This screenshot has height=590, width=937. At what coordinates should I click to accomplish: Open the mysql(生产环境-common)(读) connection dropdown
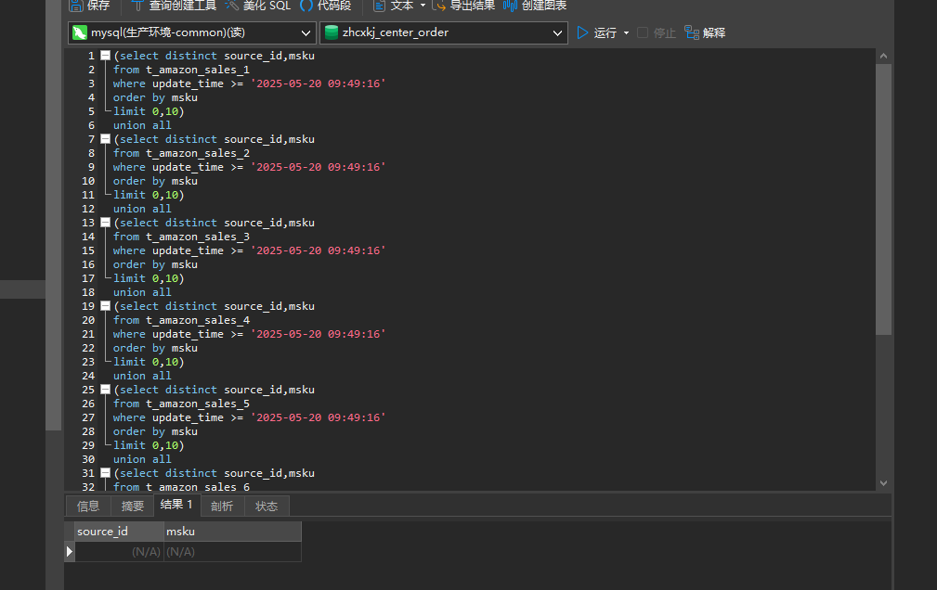tap(192, 32)
